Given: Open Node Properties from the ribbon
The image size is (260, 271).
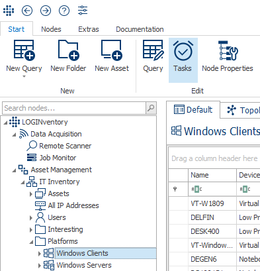Looking at the screenshot, I should pyautogui.click(x=228, y=56).
